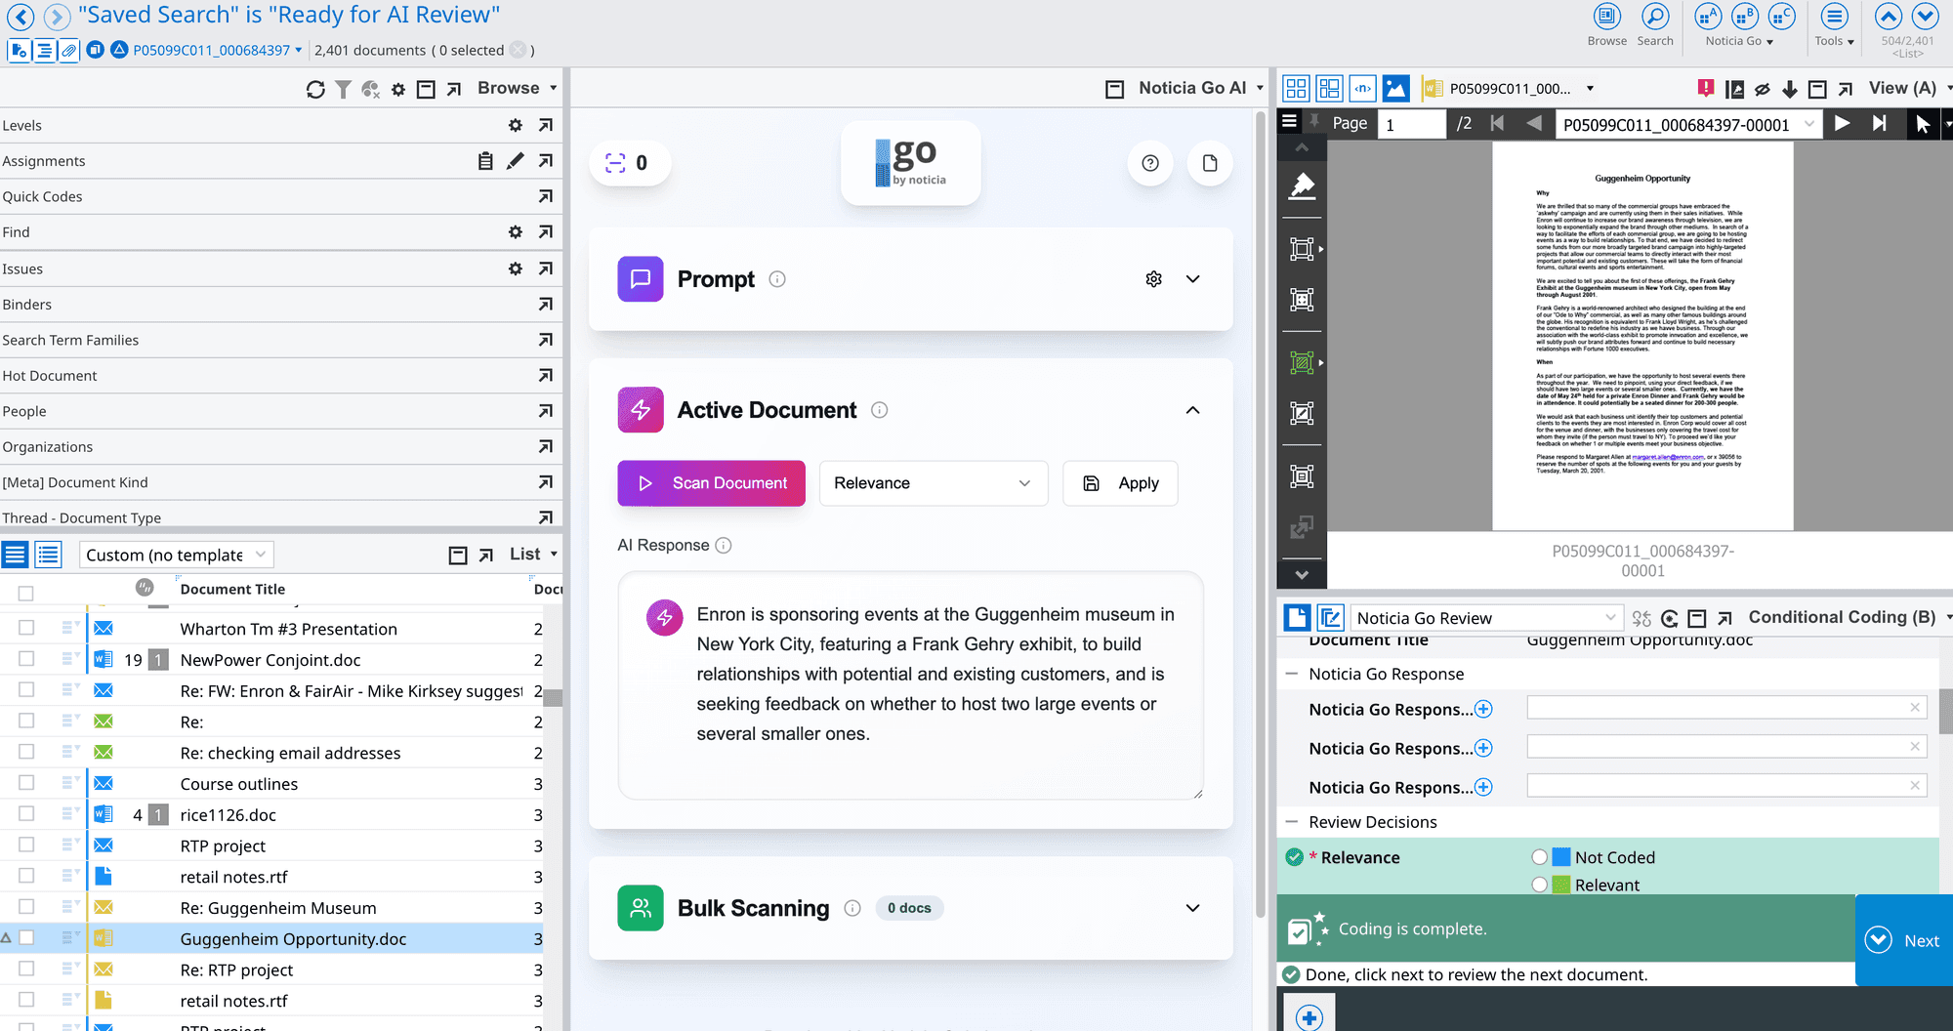Click the Apply button
This screenshot has height=1031, width=1953.
tap(1121, 483)
